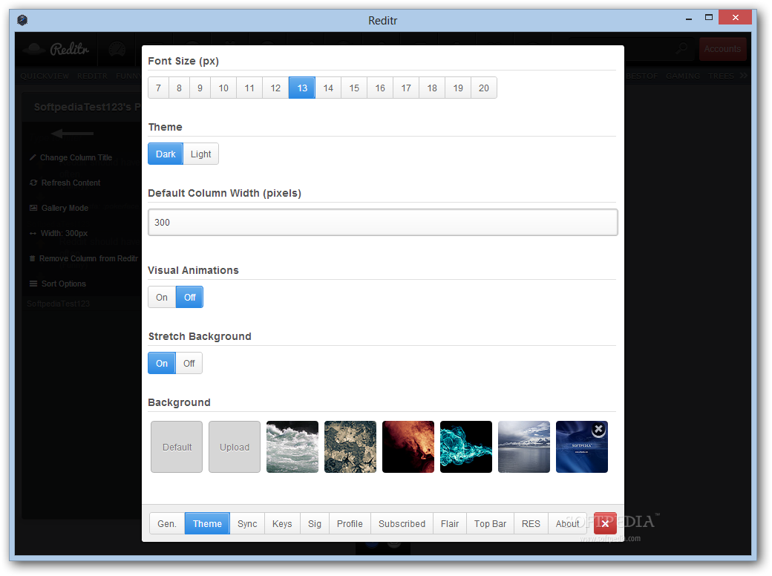
Task: Click the Reditr logo in the top bar
Action: [58, 49]
